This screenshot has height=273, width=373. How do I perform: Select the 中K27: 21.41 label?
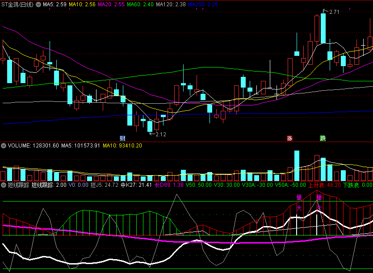(x=136, y=185)
